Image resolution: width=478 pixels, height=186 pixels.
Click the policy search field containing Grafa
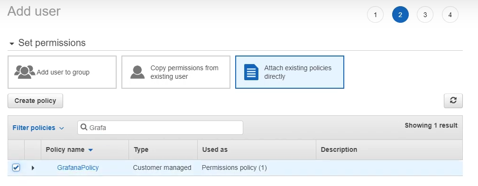(160, 128)
